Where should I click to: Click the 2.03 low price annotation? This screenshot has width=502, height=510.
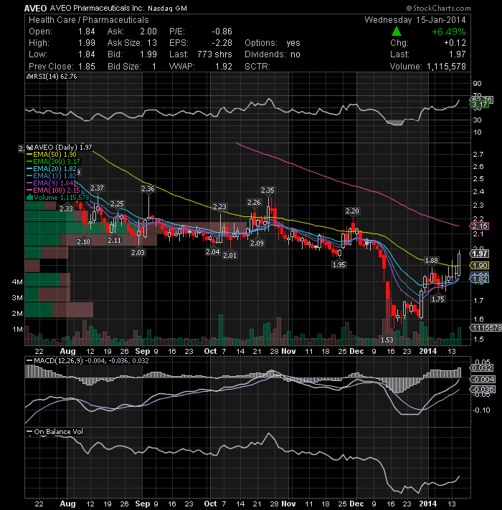coord(138,252)
